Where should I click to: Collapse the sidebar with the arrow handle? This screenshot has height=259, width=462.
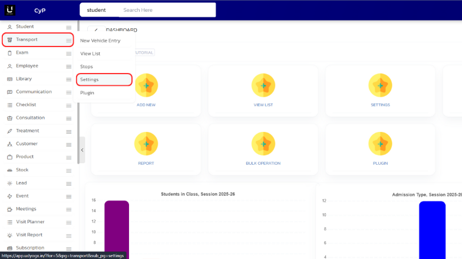point(82,150)
